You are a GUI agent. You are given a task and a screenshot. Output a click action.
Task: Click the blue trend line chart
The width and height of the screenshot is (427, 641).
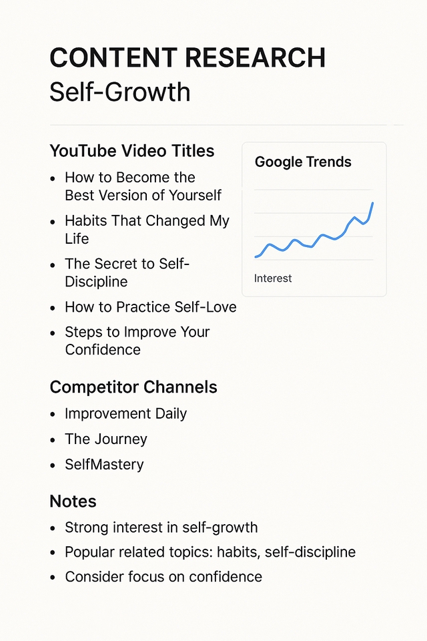pyautogui.click(x=314, y=230)
